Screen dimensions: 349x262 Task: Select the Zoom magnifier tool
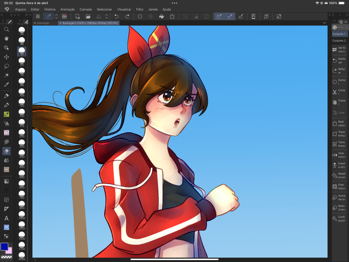tap(7, 29)
